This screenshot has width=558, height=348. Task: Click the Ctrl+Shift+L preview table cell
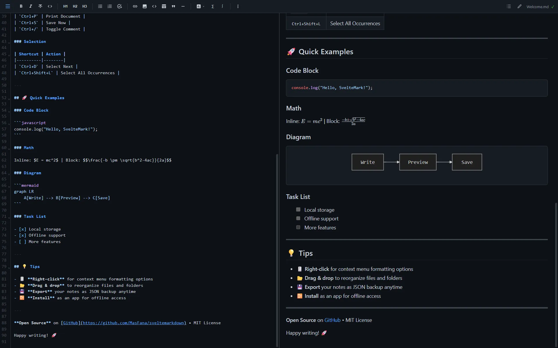click(306, 23)
